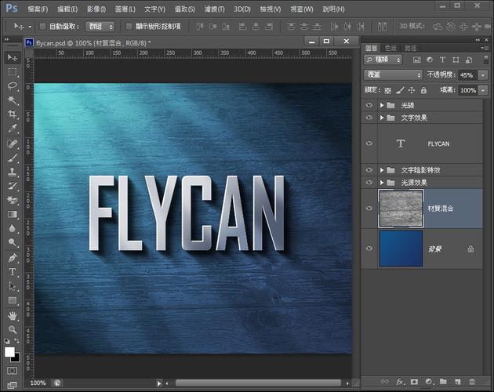This screenshot has width=494, height=392.
Task: Select the Path Selection tool
Action: pyautogui.click(x=13, y=286)
